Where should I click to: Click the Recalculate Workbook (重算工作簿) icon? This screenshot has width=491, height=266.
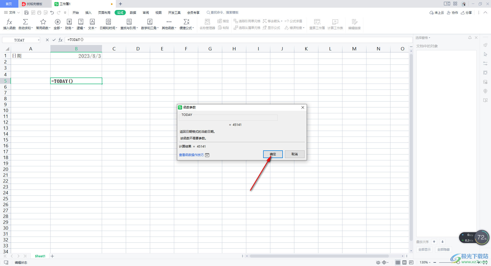tap(317, 22)
